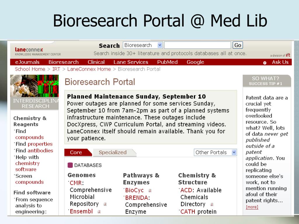299x224 pixels.
Task: Click the Bioresearch Portal page heading
Action: click(100, 82)
